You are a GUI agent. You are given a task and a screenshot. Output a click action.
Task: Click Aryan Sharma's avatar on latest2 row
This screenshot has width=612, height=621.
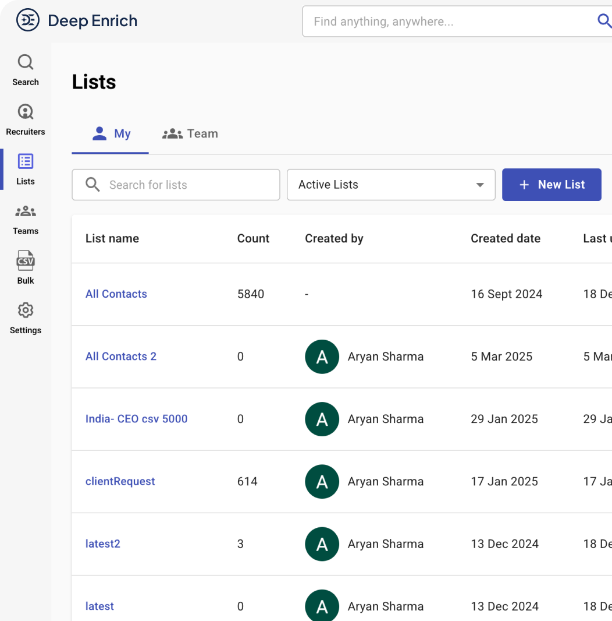[x=322, y=544]
